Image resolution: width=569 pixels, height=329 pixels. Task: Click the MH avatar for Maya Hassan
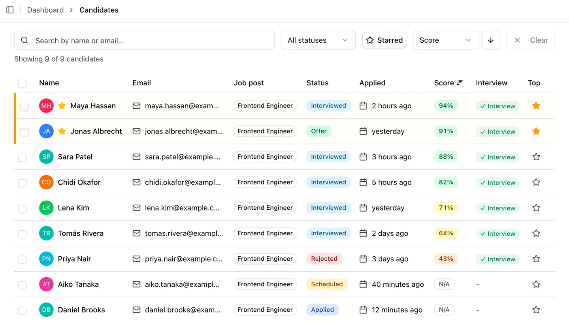[x=46, y=106]
